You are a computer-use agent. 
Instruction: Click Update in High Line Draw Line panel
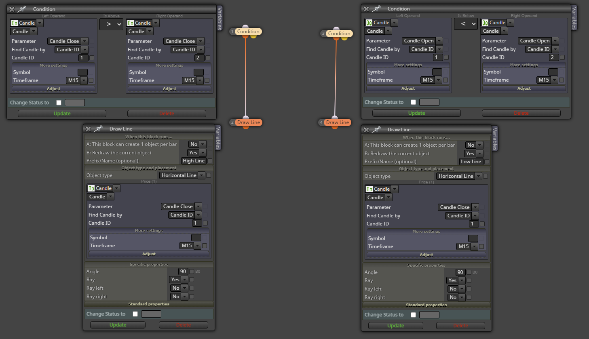[x=118, y=325]
